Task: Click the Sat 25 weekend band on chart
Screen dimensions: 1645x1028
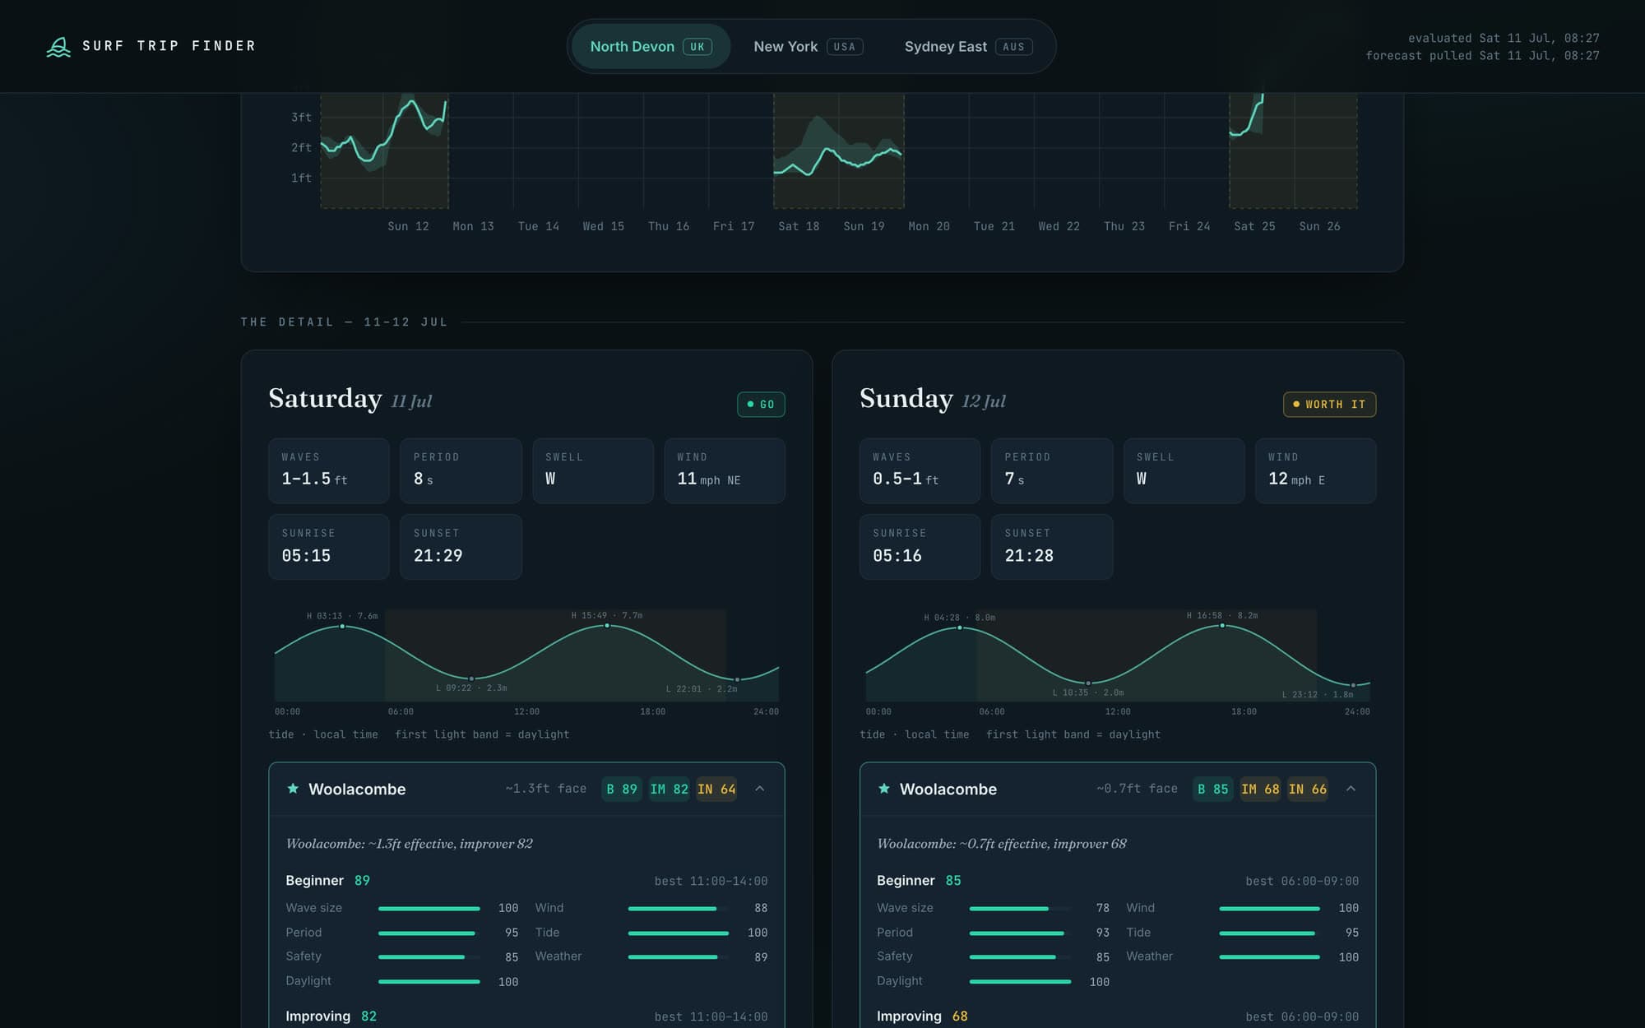Action: tap(1293, 150)
